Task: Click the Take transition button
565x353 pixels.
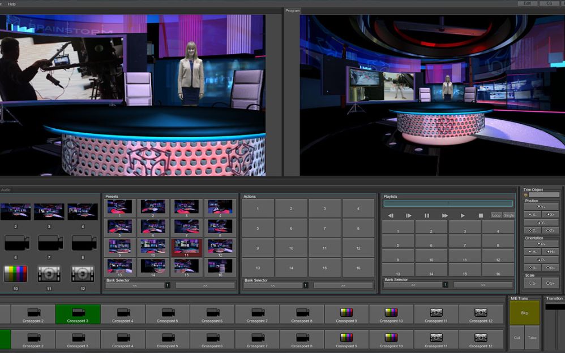Action: 532,337
